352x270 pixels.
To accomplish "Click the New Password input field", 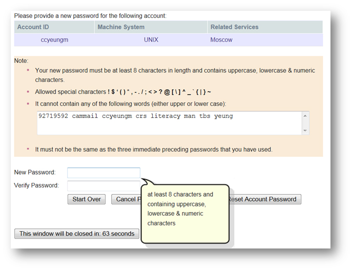I will click(x=103, y=173).
